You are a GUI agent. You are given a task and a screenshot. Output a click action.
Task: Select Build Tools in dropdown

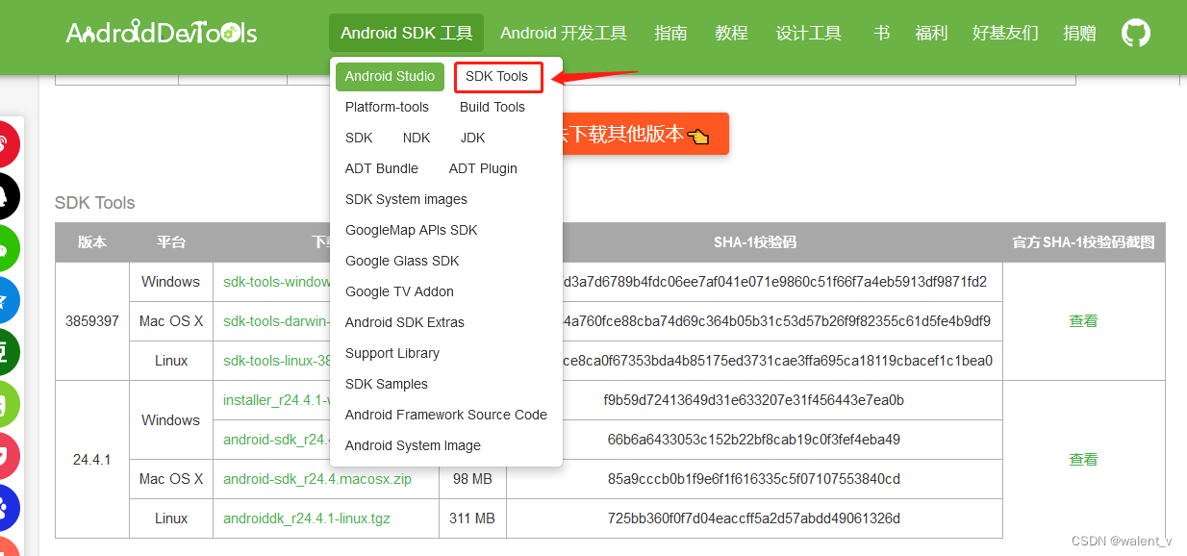point(492,107)
